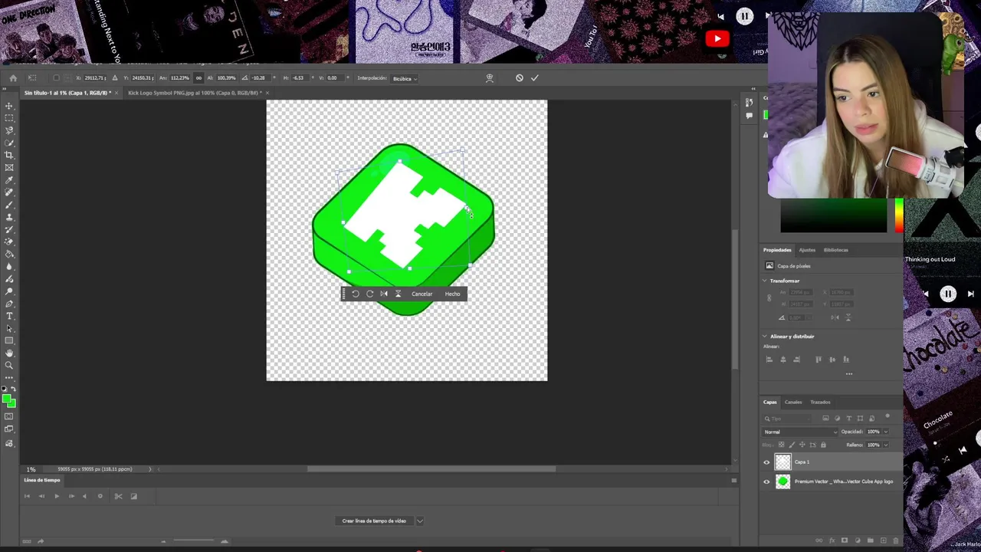The image size is (981, 552).
Task: Toggle the layer filter on/off switch
Action: pyautogui.click(x=887, y=417)
